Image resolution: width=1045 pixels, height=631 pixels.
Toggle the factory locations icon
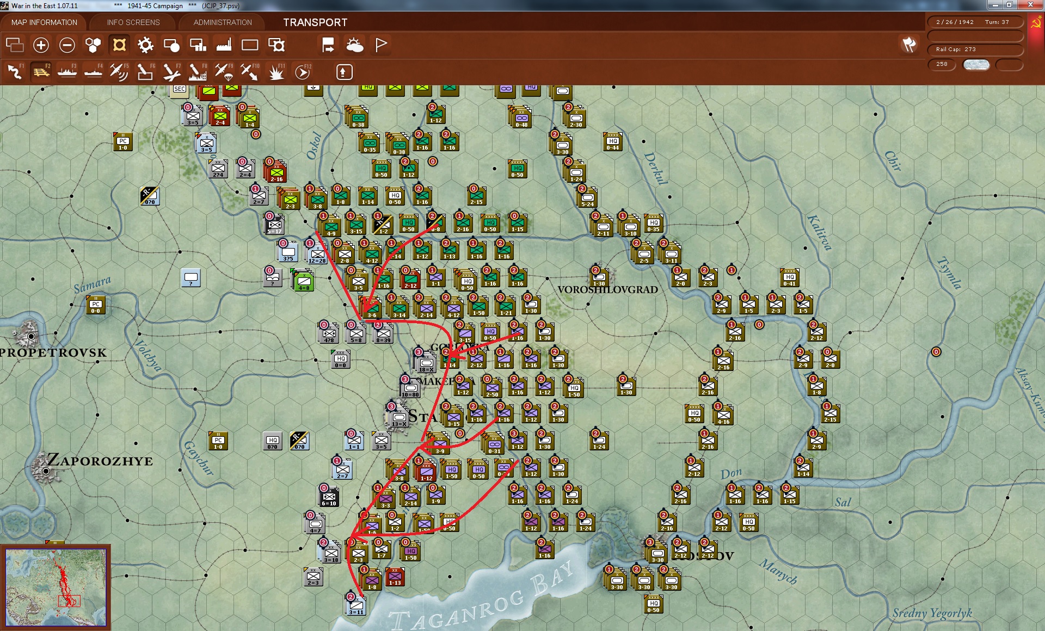[x=224, y=45]
